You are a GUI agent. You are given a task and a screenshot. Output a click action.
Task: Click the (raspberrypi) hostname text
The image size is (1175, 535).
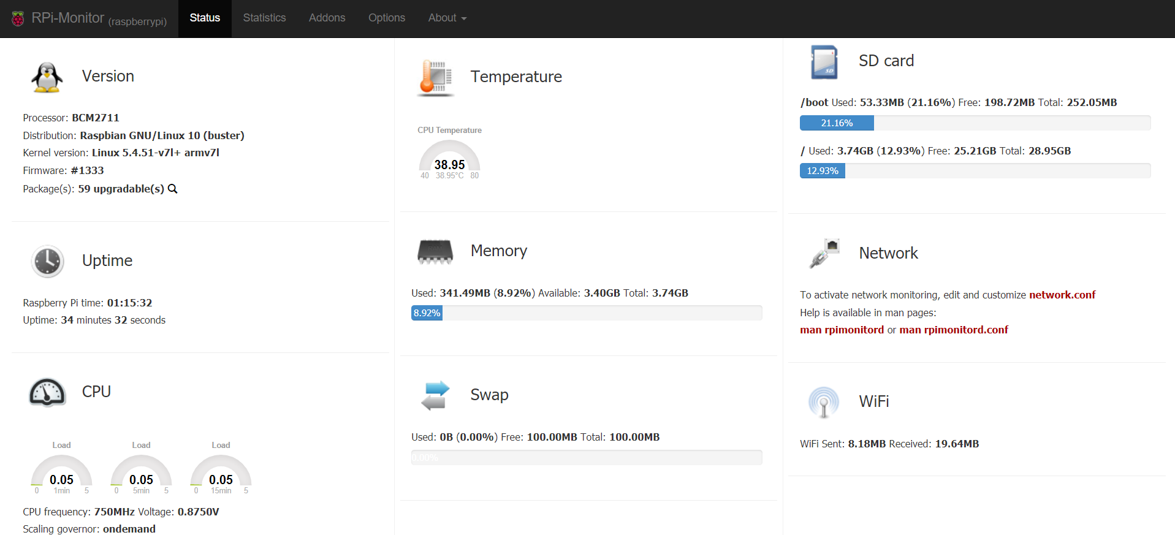coord(137,22)
